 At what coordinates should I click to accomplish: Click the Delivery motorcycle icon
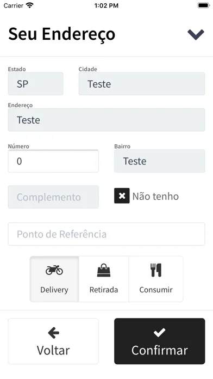pyautogui.click(x=54, y=270)
